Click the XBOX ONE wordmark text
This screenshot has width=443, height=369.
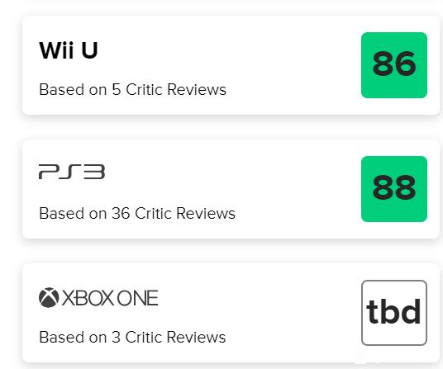tap(110, 298)
